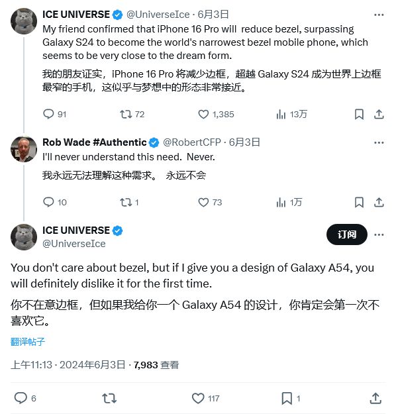Open more options beside the 订阅 button
The width and height of the screenshot is (396, 414).
pos(379,234)
